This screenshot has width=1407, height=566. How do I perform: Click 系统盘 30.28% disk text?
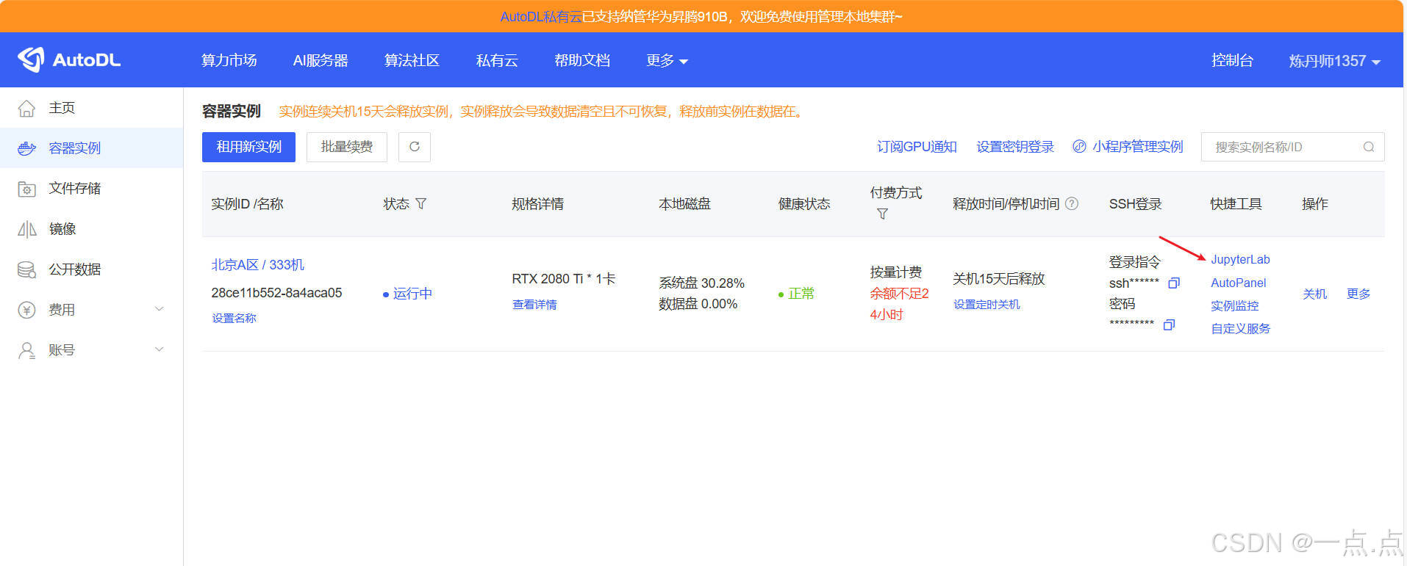pos(701,283)
